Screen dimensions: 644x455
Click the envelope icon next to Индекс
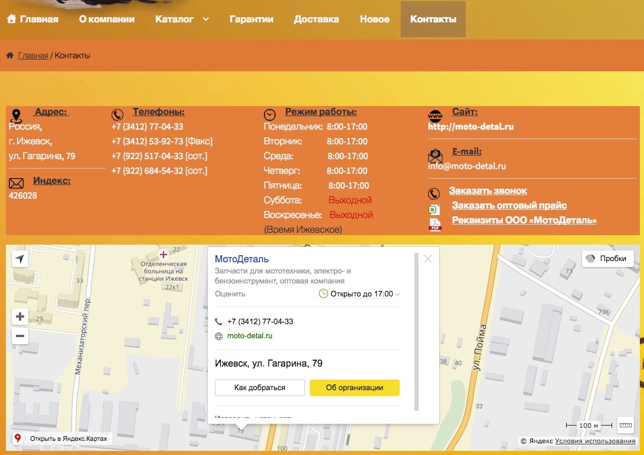point(16,183)
